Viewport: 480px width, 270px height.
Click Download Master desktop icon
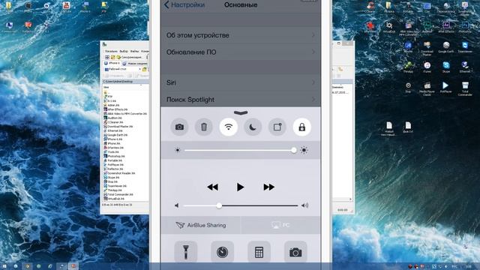[x=427, y=48]
